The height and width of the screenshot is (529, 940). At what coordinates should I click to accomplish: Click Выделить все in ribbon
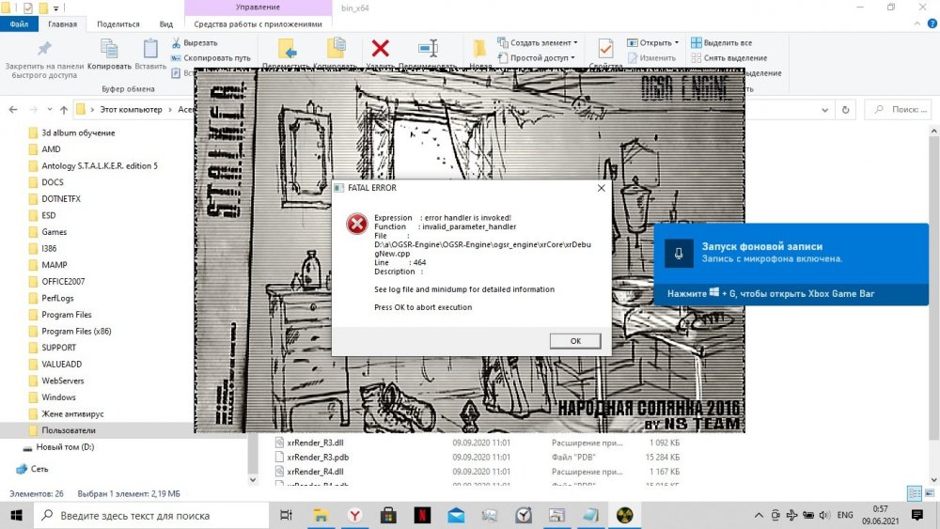point(721,42)
